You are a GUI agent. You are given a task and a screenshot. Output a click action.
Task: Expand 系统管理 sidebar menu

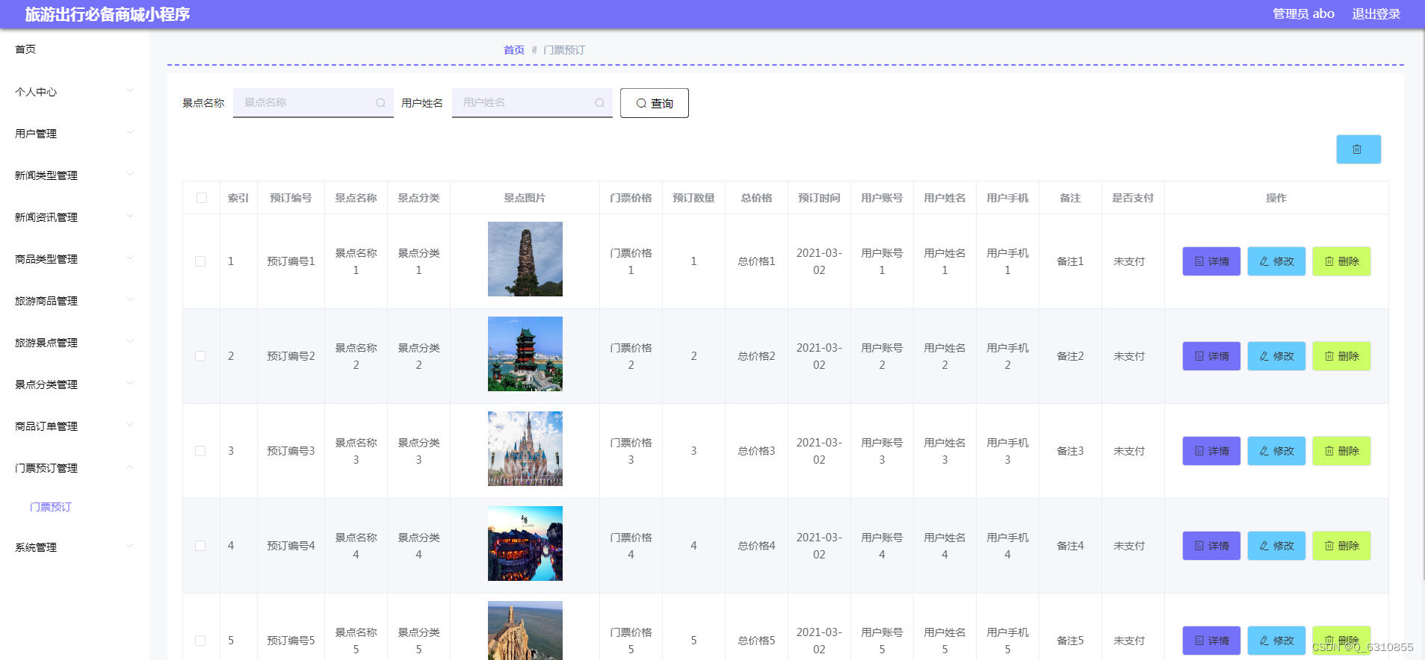click(75, 547)
